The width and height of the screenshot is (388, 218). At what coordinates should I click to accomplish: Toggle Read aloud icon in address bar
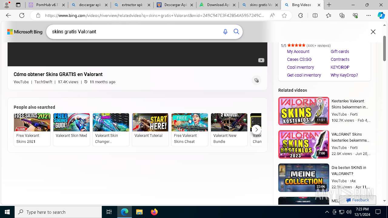click(272, 15)
